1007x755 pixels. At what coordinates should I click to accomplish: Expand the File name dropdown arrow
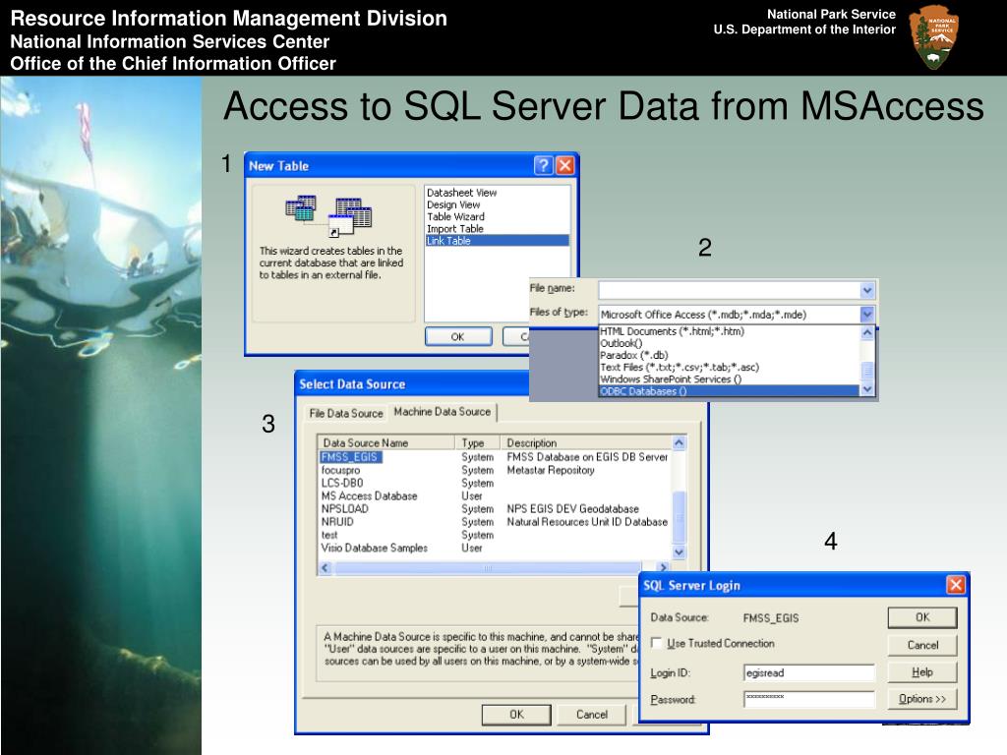866,290
